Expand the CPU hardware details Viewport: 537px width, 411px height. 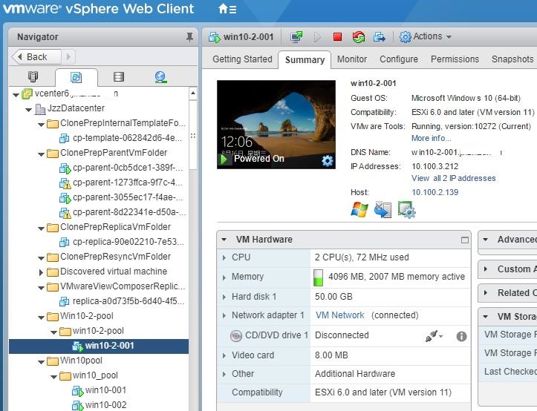[224, 257]
